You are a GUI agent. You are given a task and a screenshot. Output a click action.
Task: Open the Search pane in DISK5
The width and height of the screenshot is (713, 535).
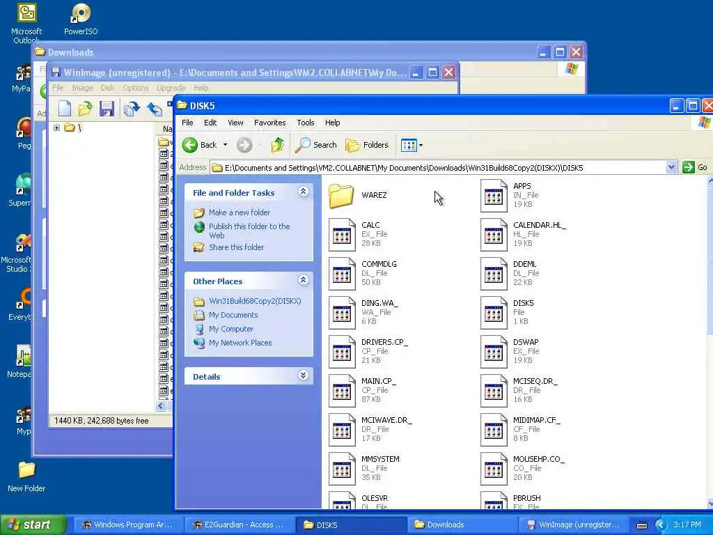click(x=316, y=145)
